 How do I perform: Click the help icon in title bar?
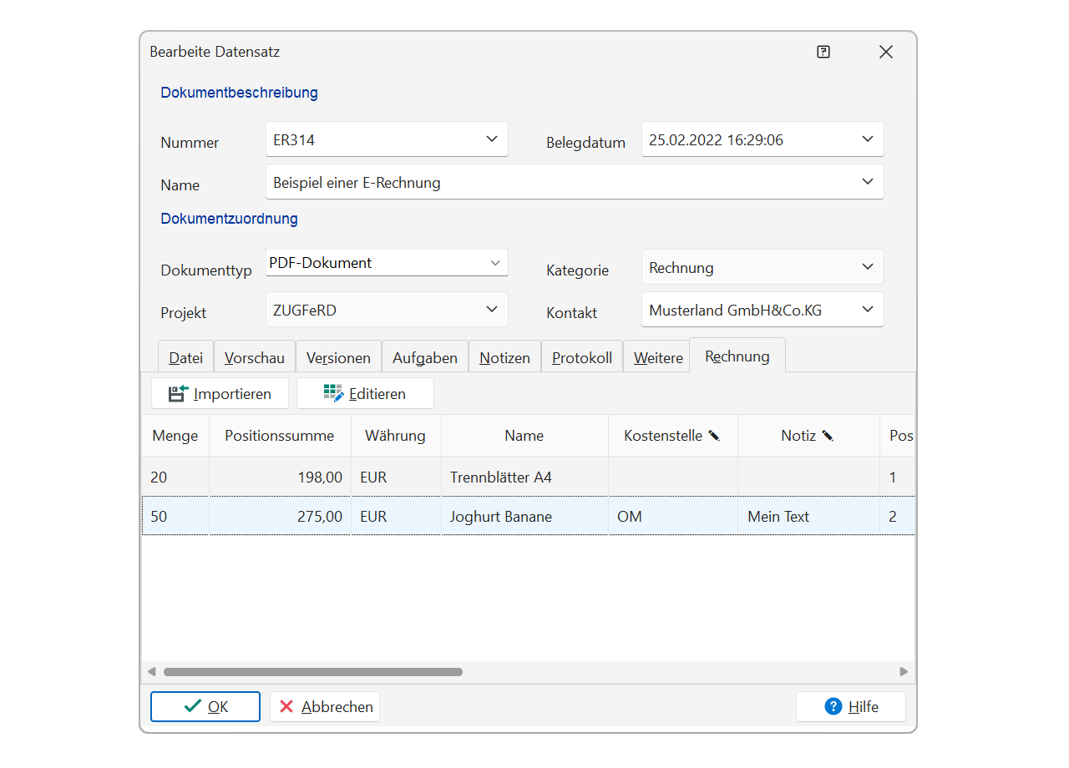823,52
